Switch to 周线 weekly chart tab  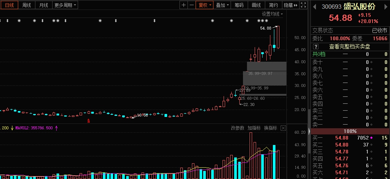pyautogui.click(x=26, y=5)
